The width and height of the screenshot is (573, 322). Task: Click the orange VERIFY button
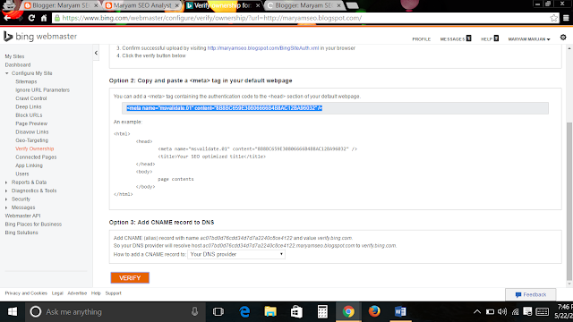130,278
